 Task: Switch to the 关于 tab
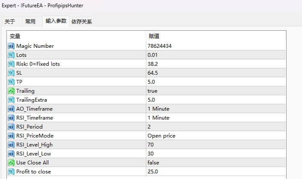point(10,21)
